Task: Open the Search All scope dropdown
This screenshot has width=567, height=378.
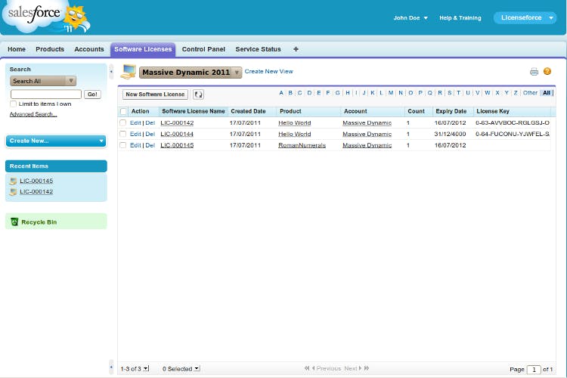Action: point(43,81)
